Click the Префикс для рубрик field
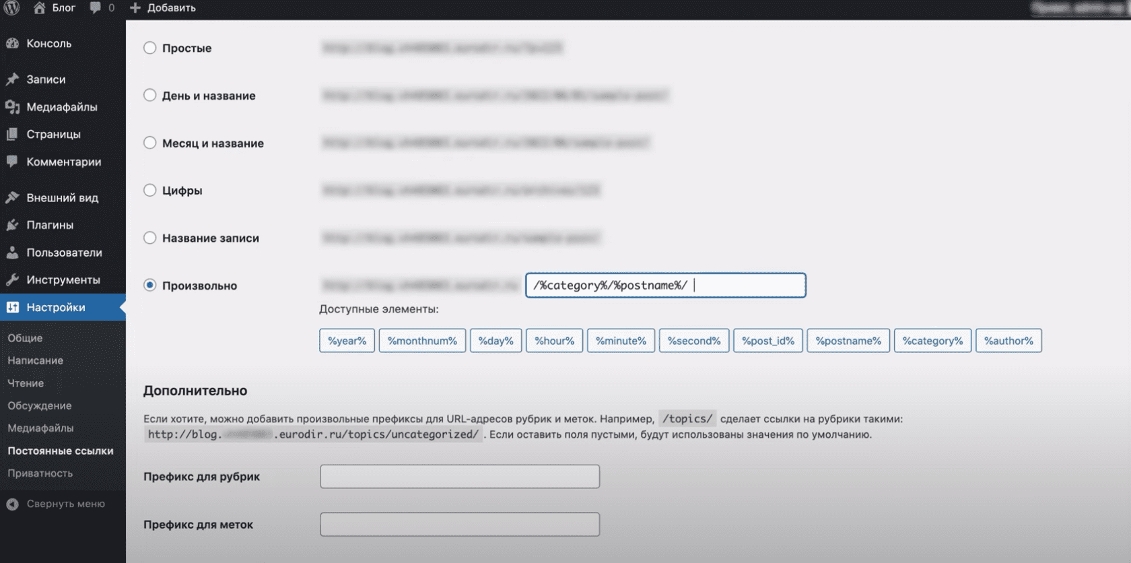 (x=460, y=476)
